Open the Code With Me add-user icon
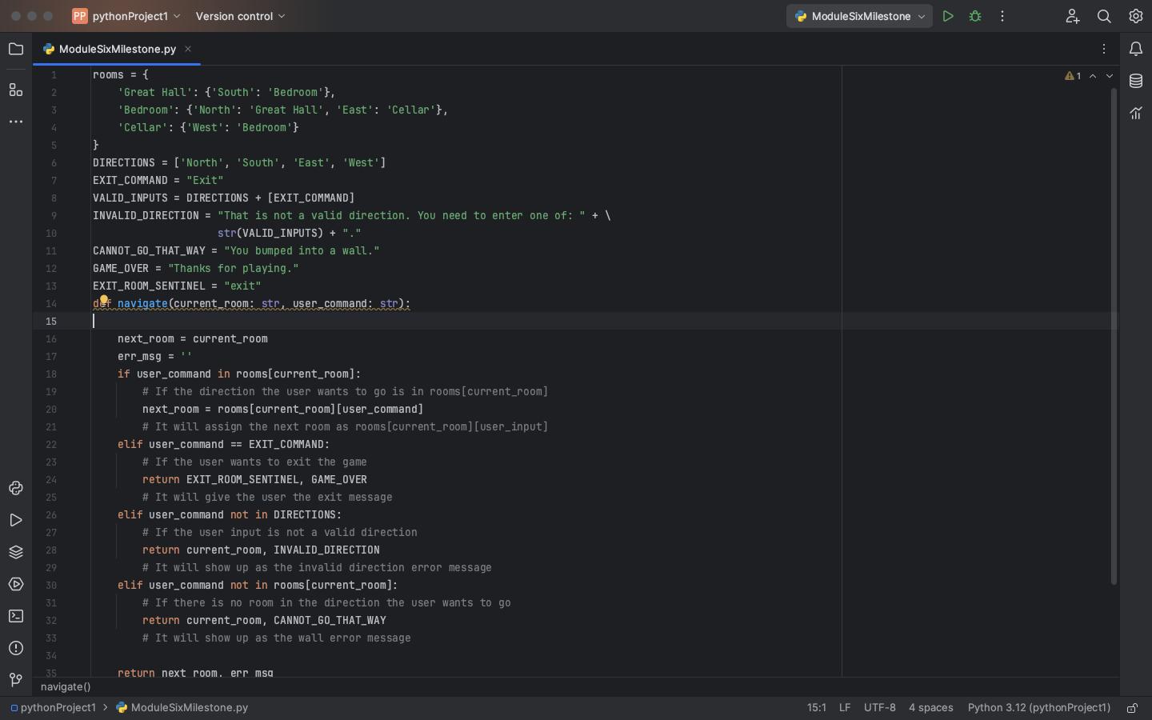Screen dimensions: 1152x720 click(x=1073, y=16)
